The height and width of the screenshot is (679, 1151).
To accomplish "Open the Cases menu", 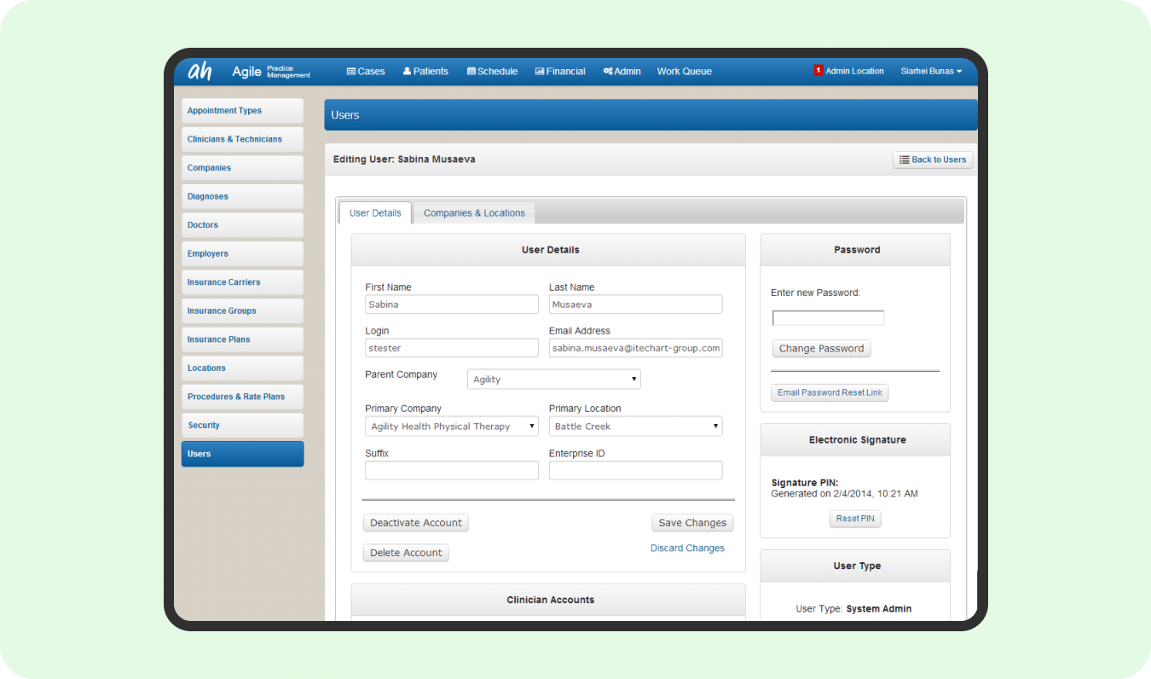I will pyautogui.click(x=366, y=72).
